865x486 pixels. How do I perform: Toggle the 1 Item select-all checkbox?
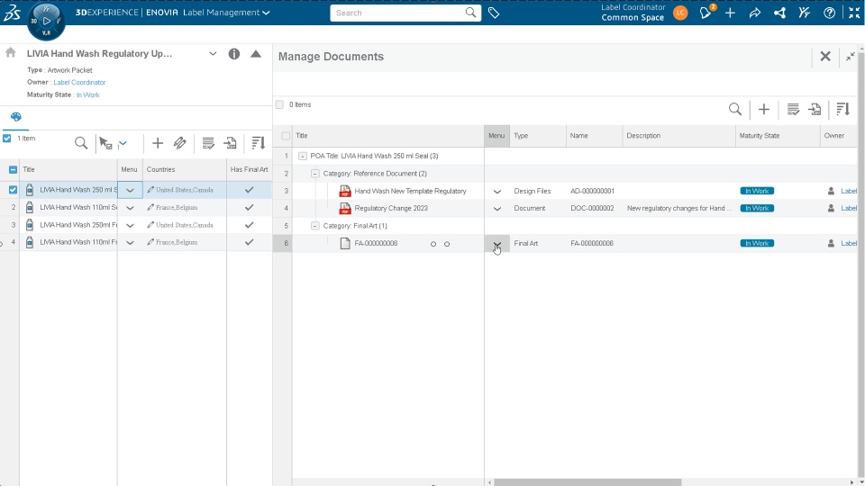(6, 139)
